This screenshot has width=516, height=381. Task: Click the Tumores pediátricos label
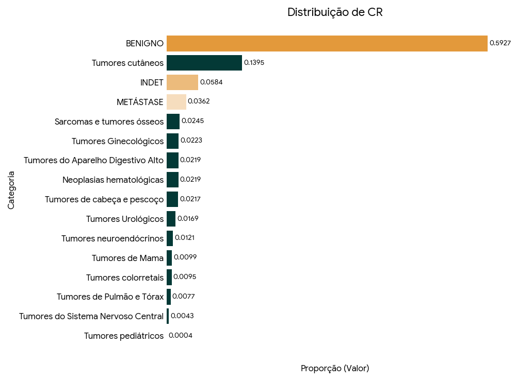click(x=123, y=336)
